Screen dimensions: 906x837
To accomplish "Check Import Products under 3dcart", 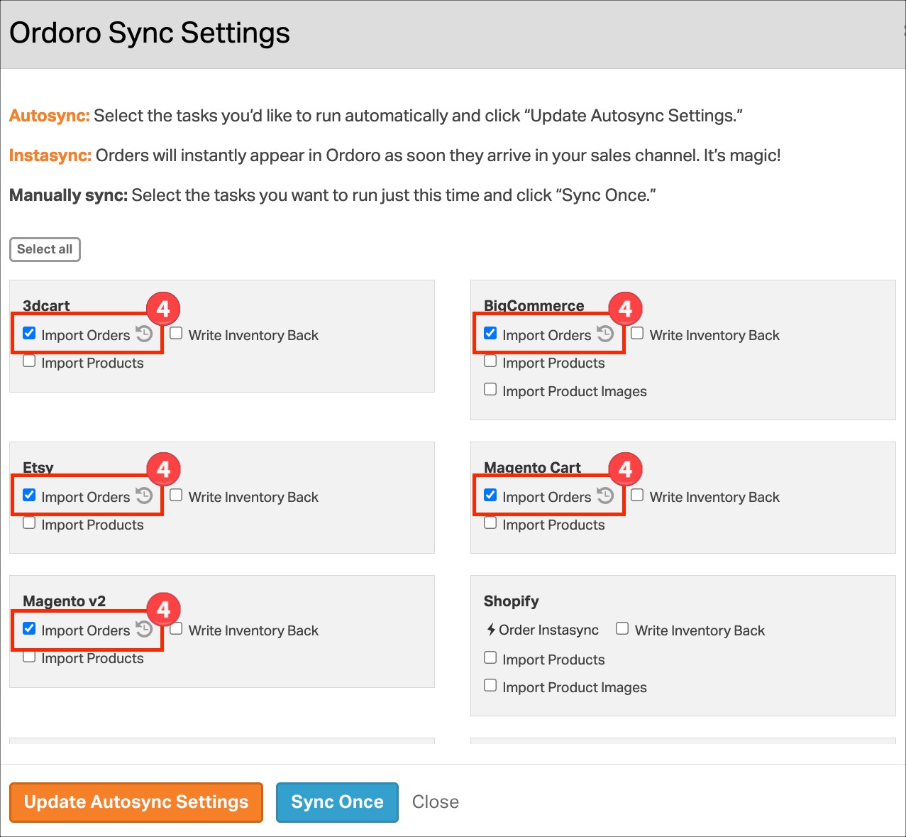I will tap(29, 361).
